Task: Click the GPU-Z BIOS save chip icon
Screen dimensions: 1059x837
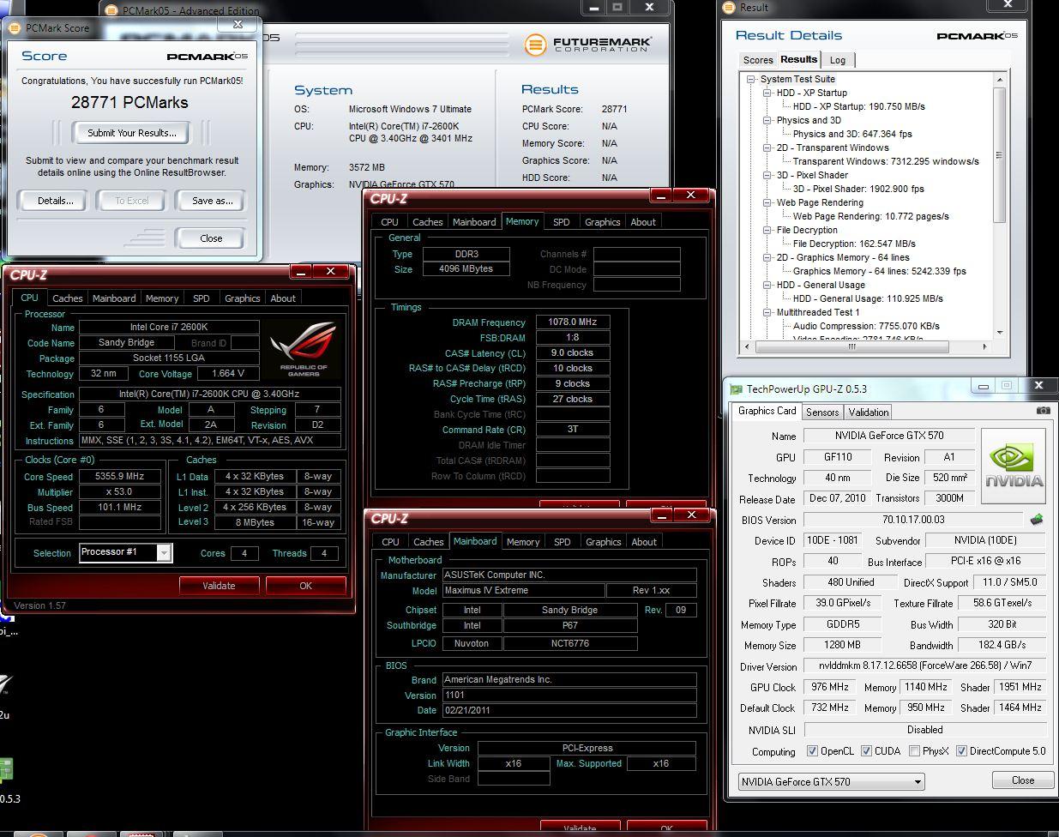Action: coord(1037,520)
